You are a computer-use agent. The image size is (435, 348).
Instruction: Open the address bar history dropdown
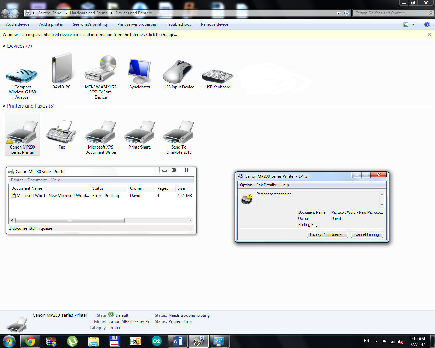(338, 13)
